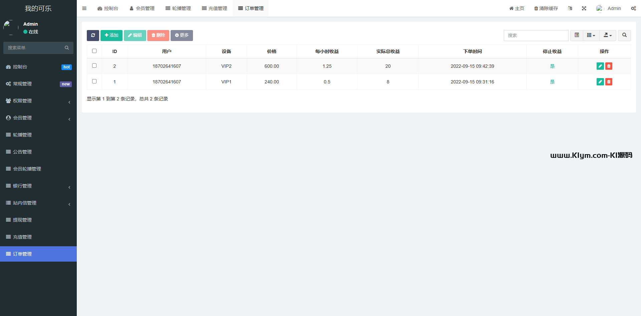Click the refresh table button
641x316 pixels.
[93, 35]
